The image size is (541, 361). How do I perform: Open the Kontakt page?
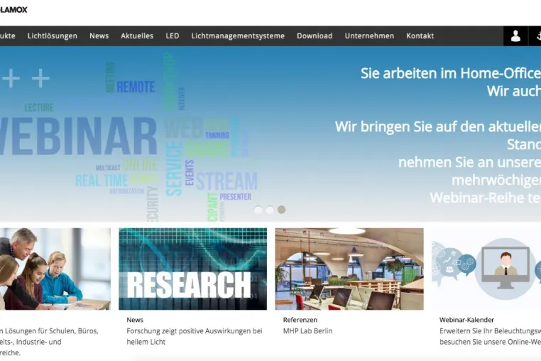pyautogui.click(x=420, y=36)
